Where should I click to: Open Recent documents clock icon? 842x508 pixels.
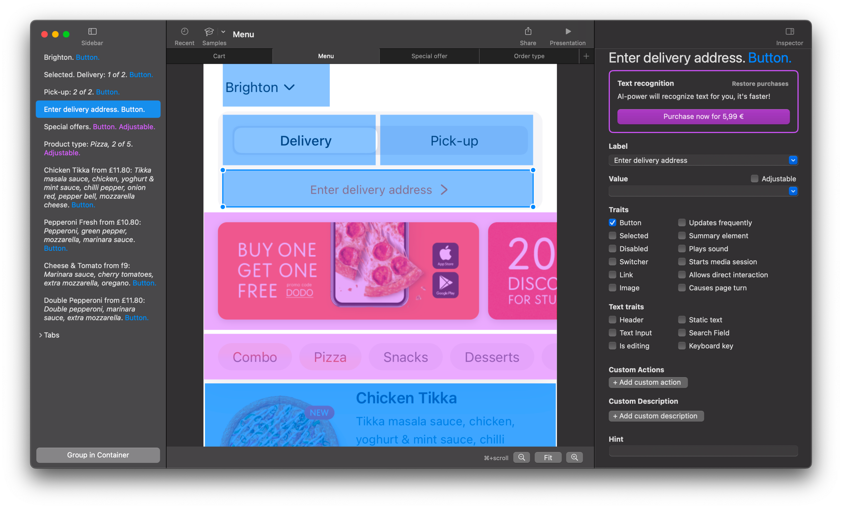185,32
